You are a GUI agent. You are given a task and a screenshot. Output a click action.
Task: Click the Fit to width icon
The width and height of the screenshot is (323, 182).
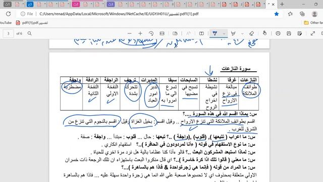click(162, 33)
